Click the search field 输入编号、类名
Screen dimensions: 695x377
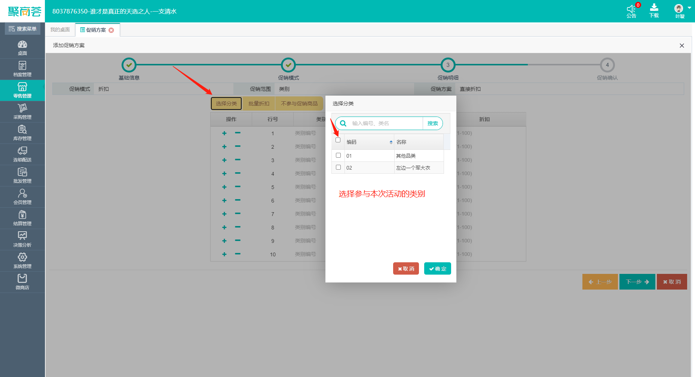386,123
